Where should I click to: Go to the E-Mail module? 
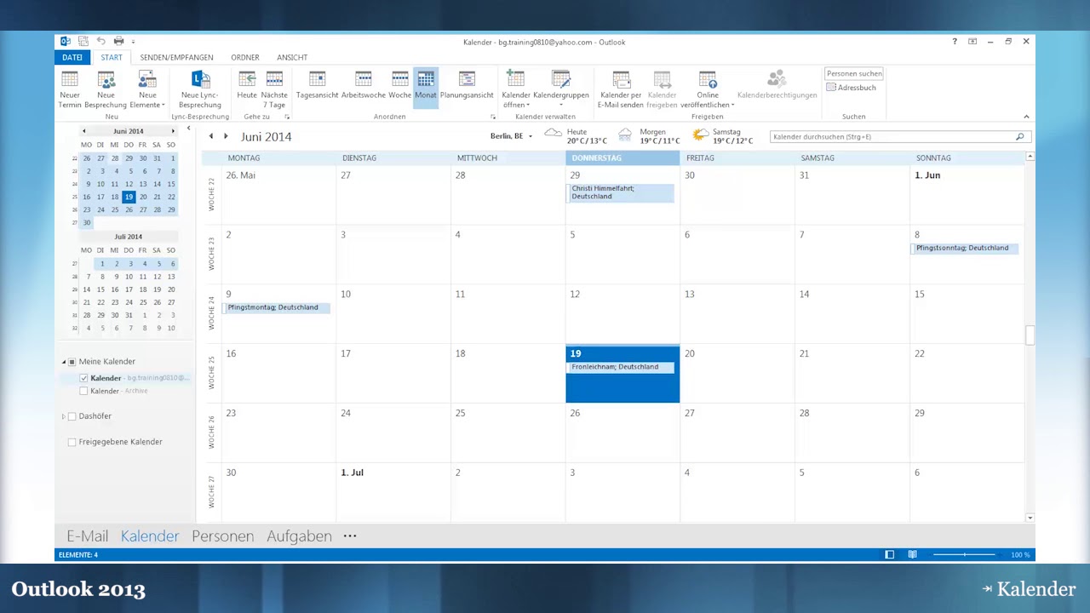[x=87, y=536]
